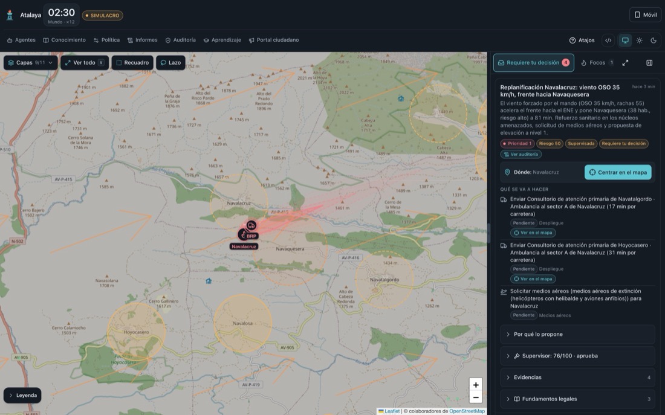Expand the side panel fullscreen arrows icon
665x415 pixels.
coord(625,63)
